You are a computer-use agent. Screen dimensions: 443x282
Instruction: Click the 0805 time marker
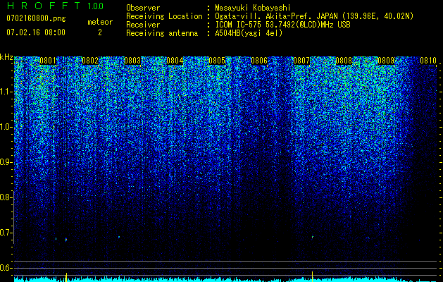point(217,61)
